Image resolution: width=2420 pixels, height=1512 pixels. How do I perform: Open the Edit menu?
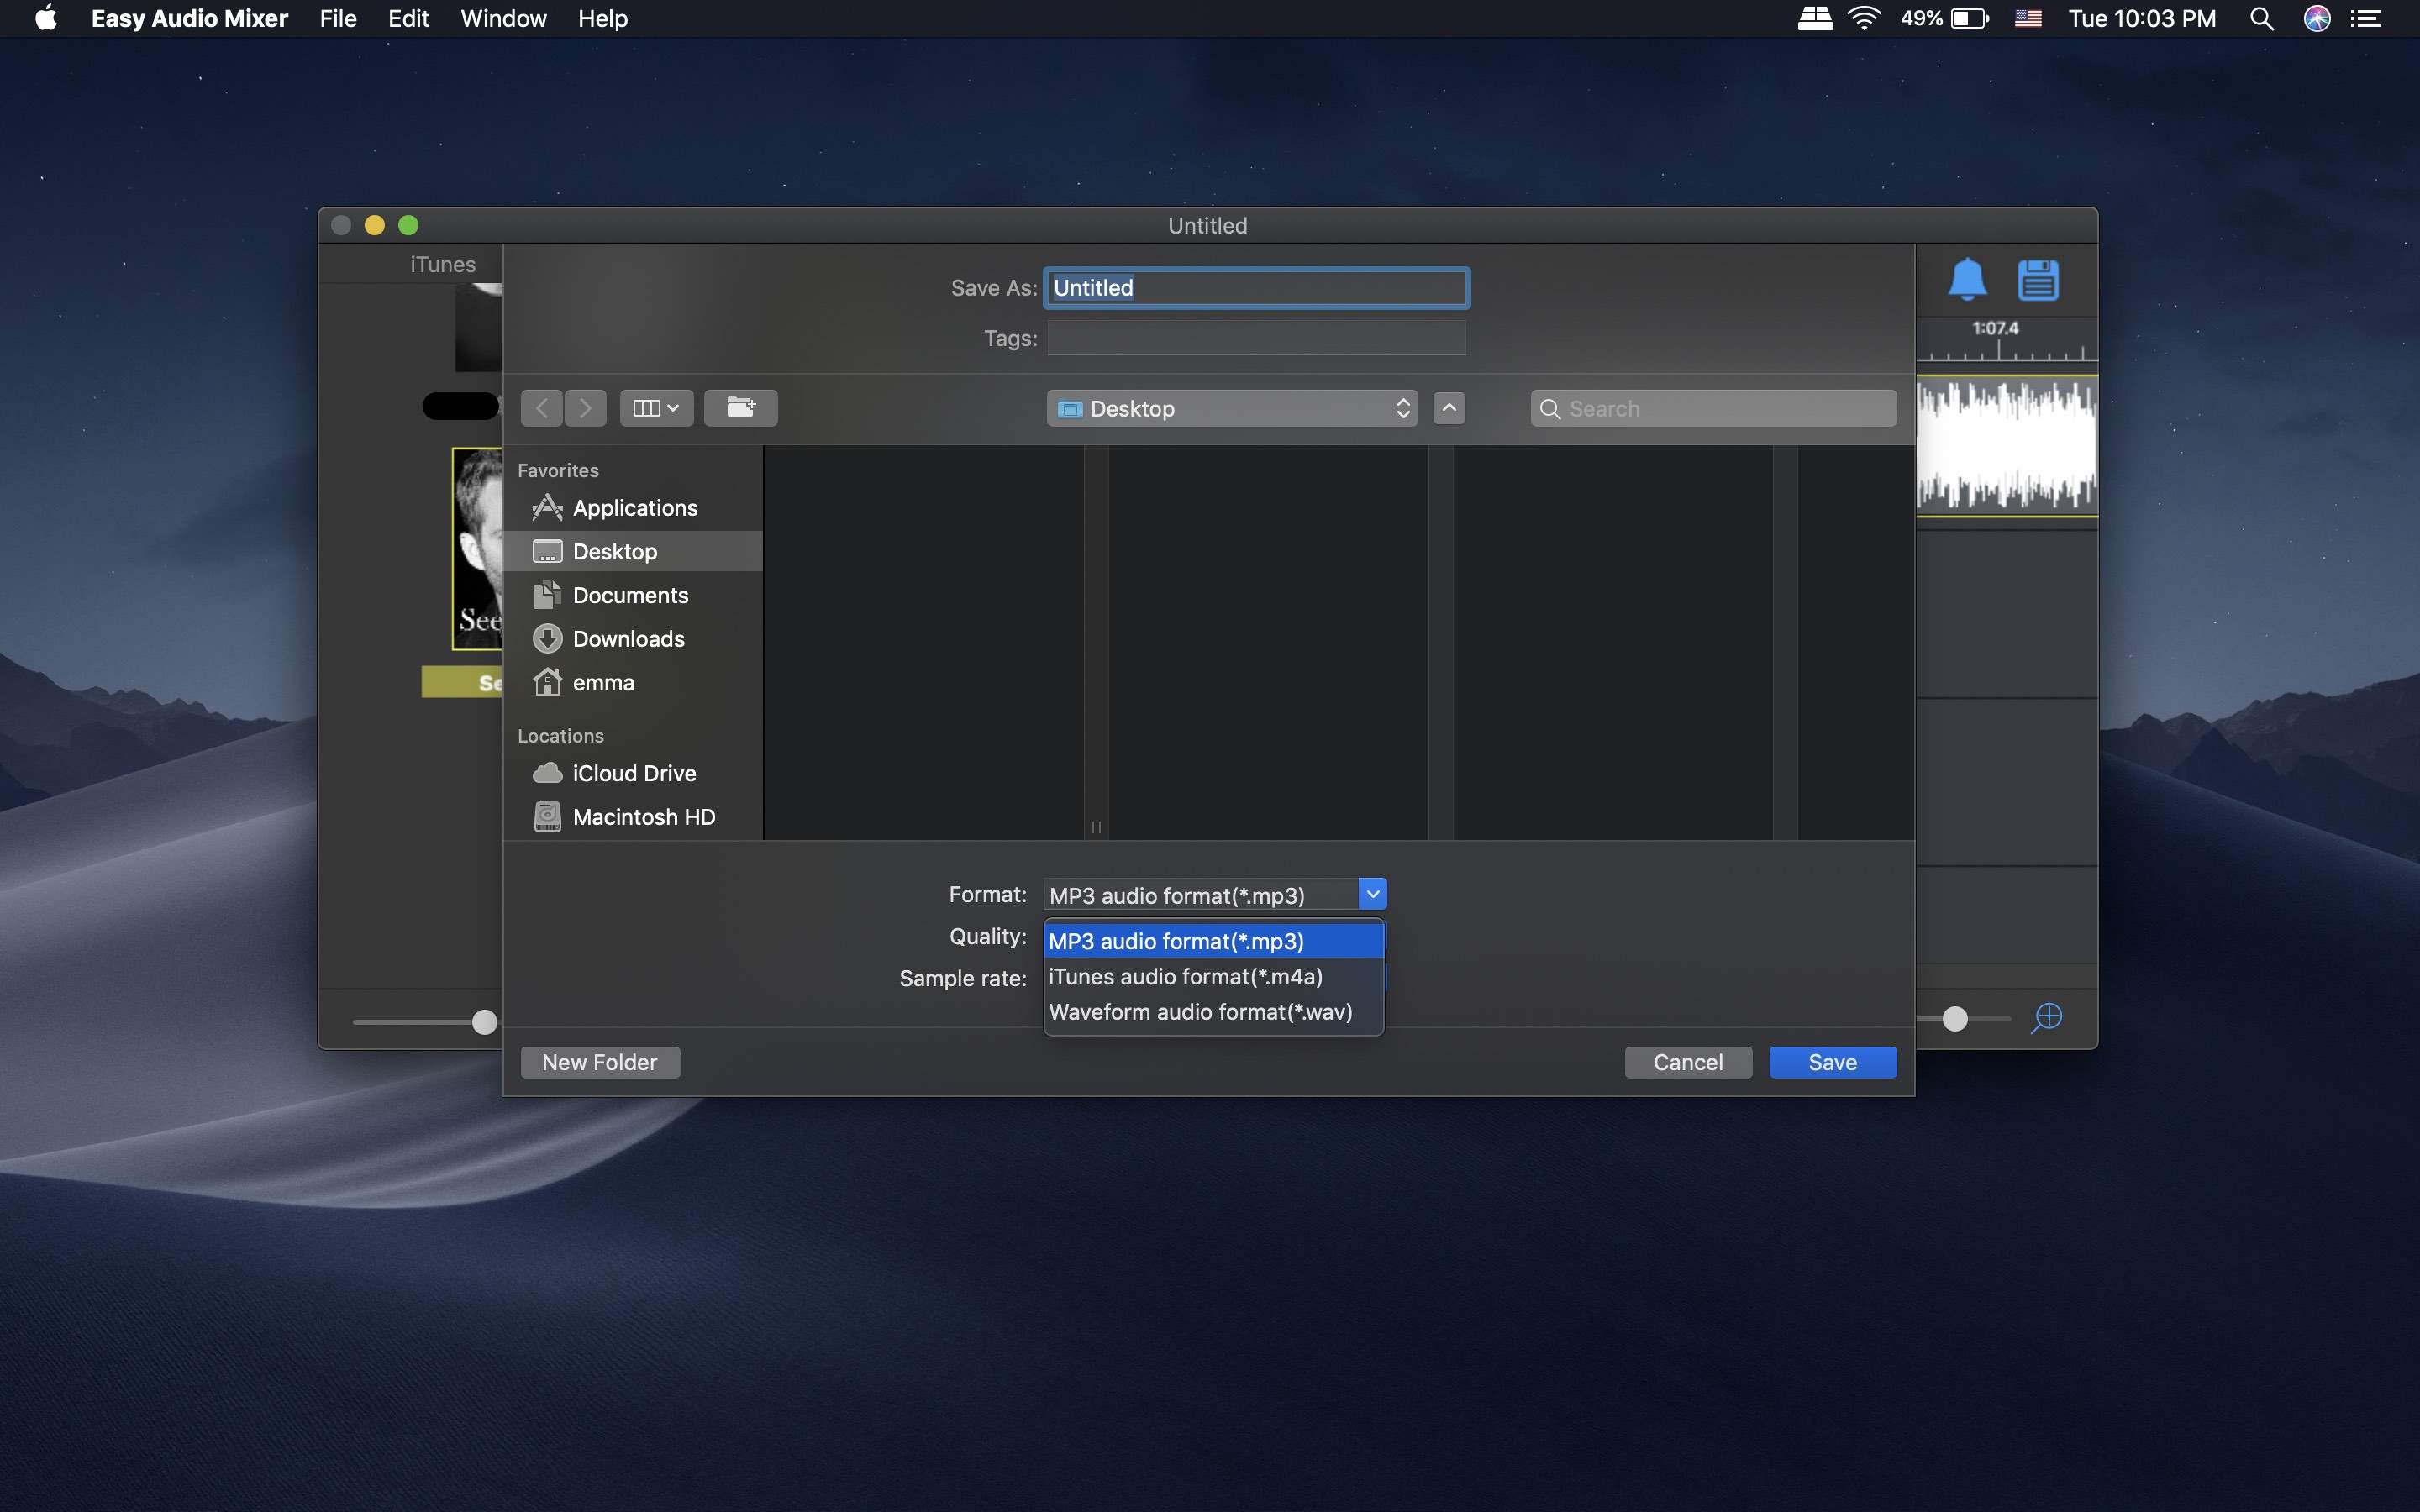(408, 18)
